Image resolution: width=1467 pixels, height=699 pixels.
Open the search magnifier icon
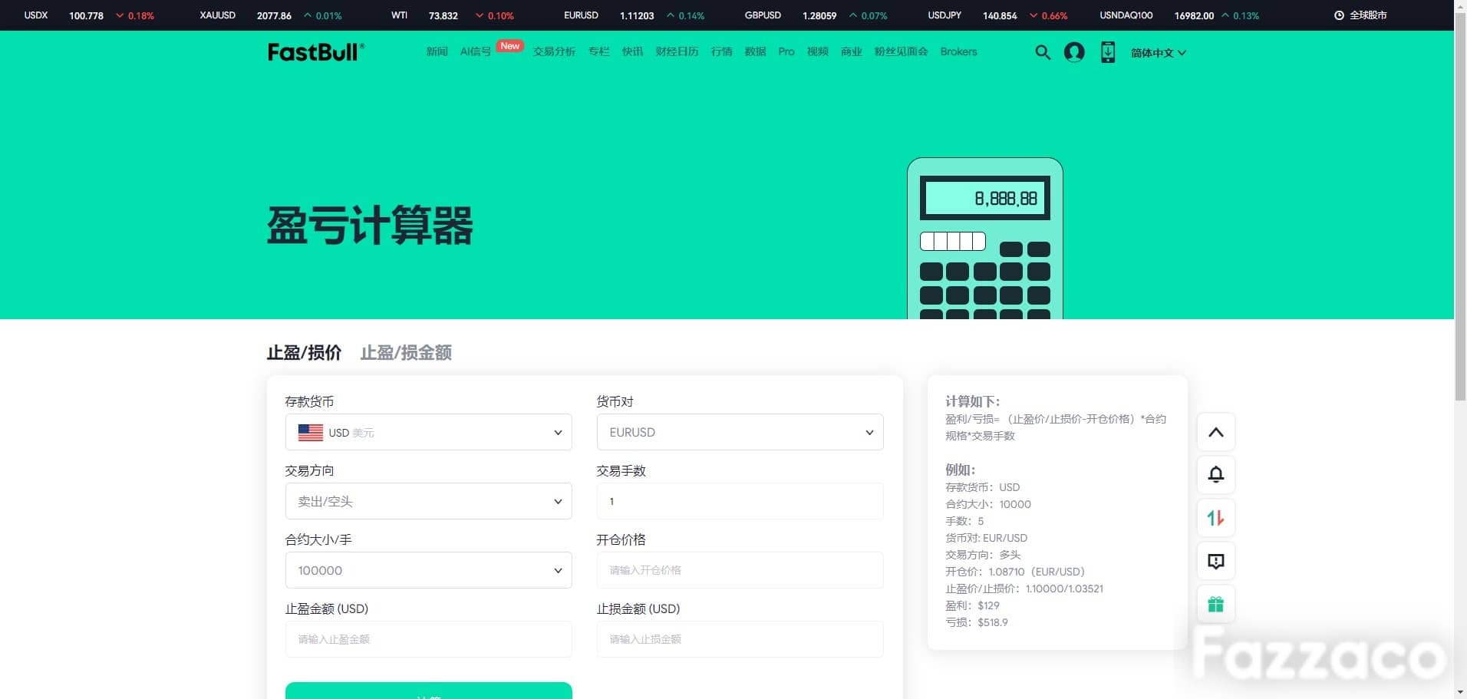point(1043,52)
